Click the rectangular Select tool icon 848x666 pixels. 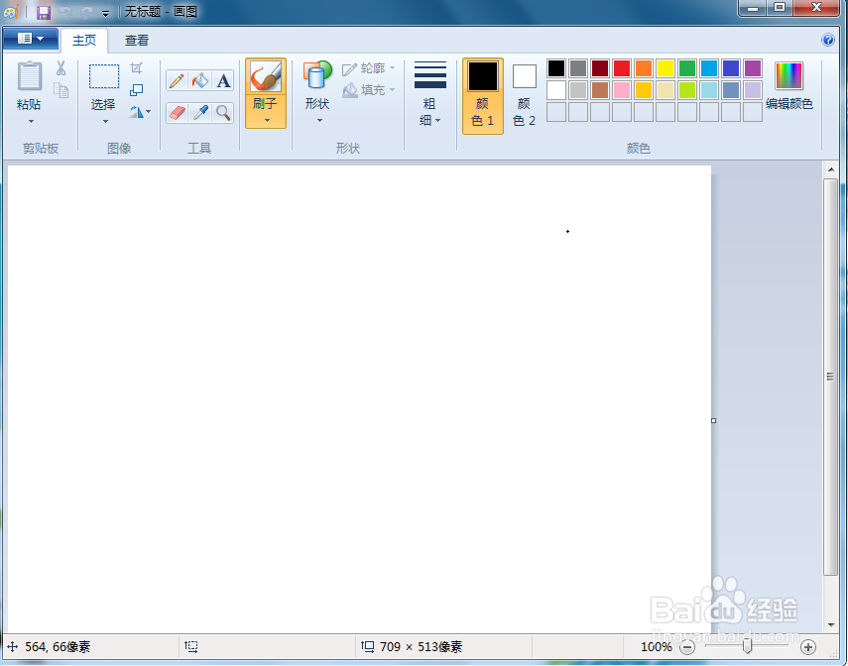click(x=104, y=76)
